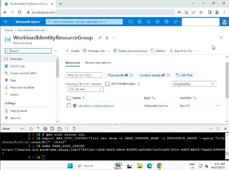Open the aks-demo-workloadidentity resource link

click(x=96, y=106)
